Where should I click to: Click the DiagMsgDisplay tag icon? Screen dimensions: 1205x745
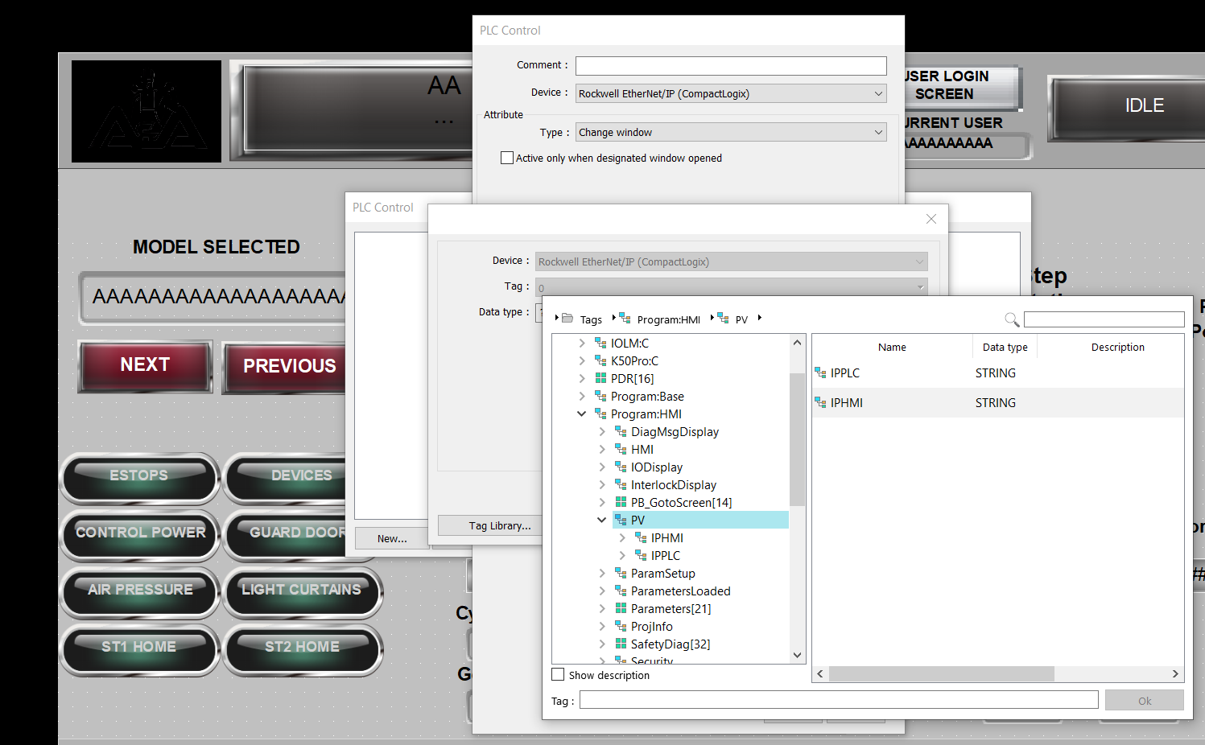pos(621,431)
